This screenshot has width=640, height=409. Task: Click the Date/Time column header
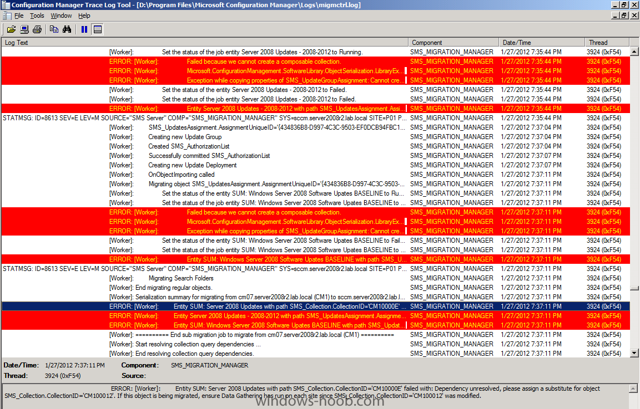[x=542, y=42]
